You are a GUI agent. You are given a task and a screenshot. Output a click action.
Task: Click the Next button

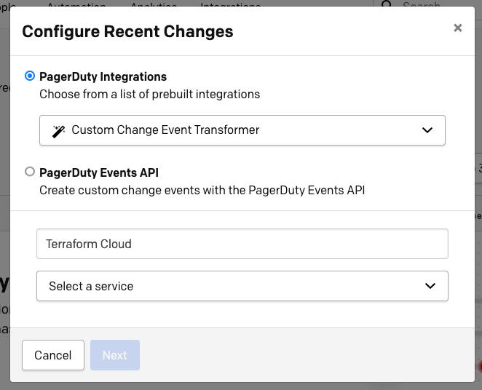115,355
